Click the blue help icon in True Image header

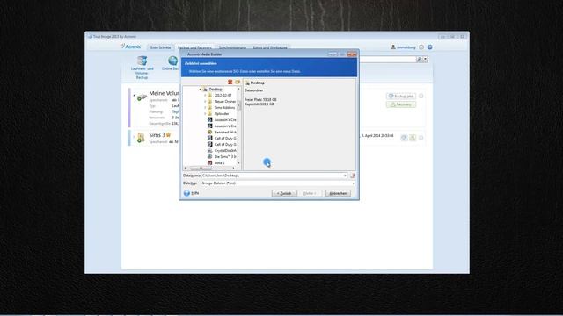(x=430, y=47)
